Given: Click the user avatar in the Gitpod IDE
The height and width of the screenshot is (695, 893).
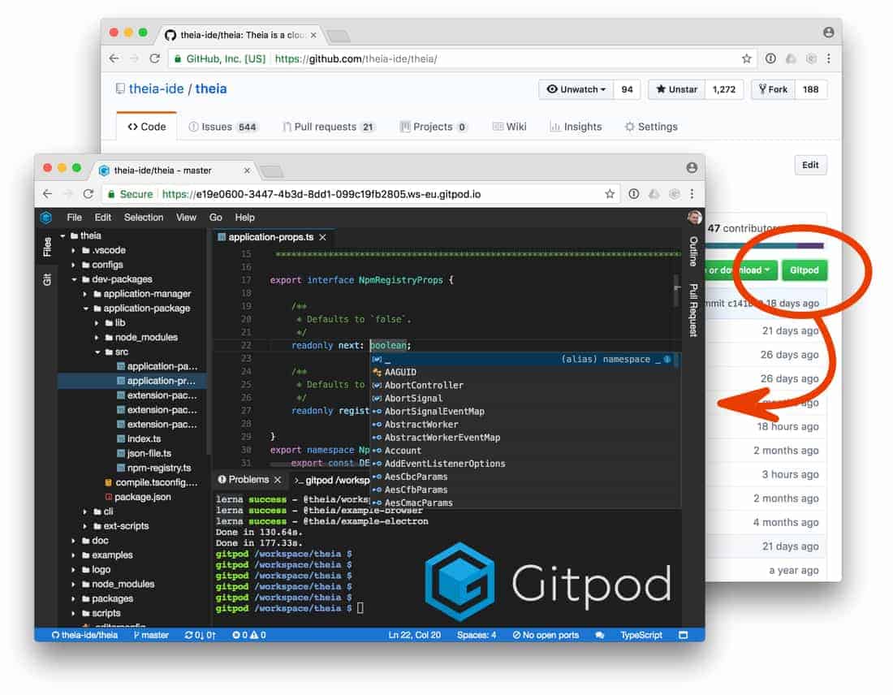Looking at the screenshot, I should point(694,217).
